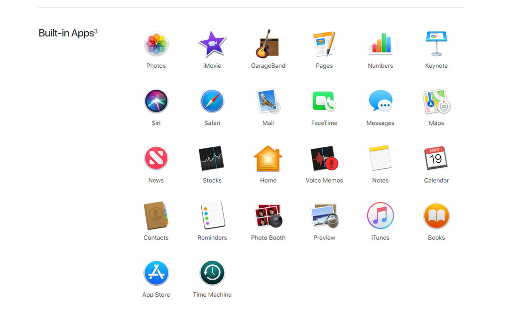Click the Reminders list icon
This screenshot has width=509, height=330.
click(213, 216)
